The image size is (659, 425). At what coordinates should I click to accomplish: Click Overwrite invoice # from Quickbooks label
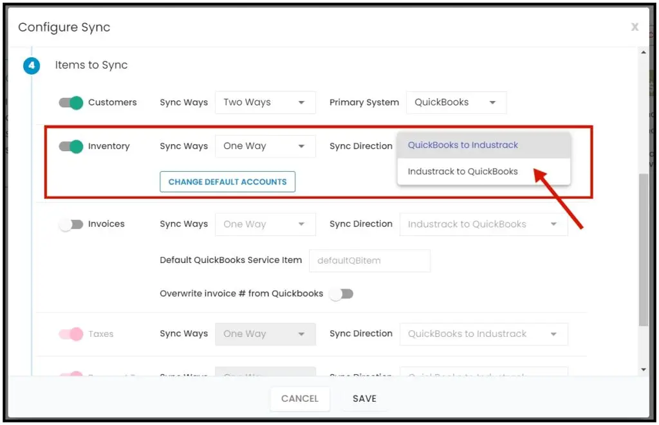pos(241,294)
